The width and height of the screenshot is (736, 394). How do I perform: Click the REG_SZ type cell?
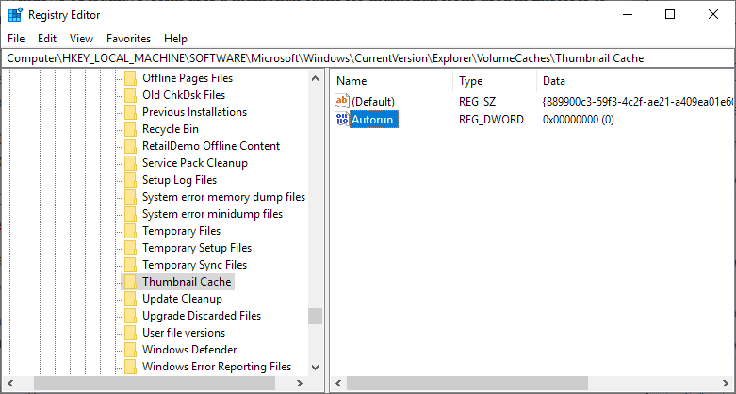tap(478, 102)
